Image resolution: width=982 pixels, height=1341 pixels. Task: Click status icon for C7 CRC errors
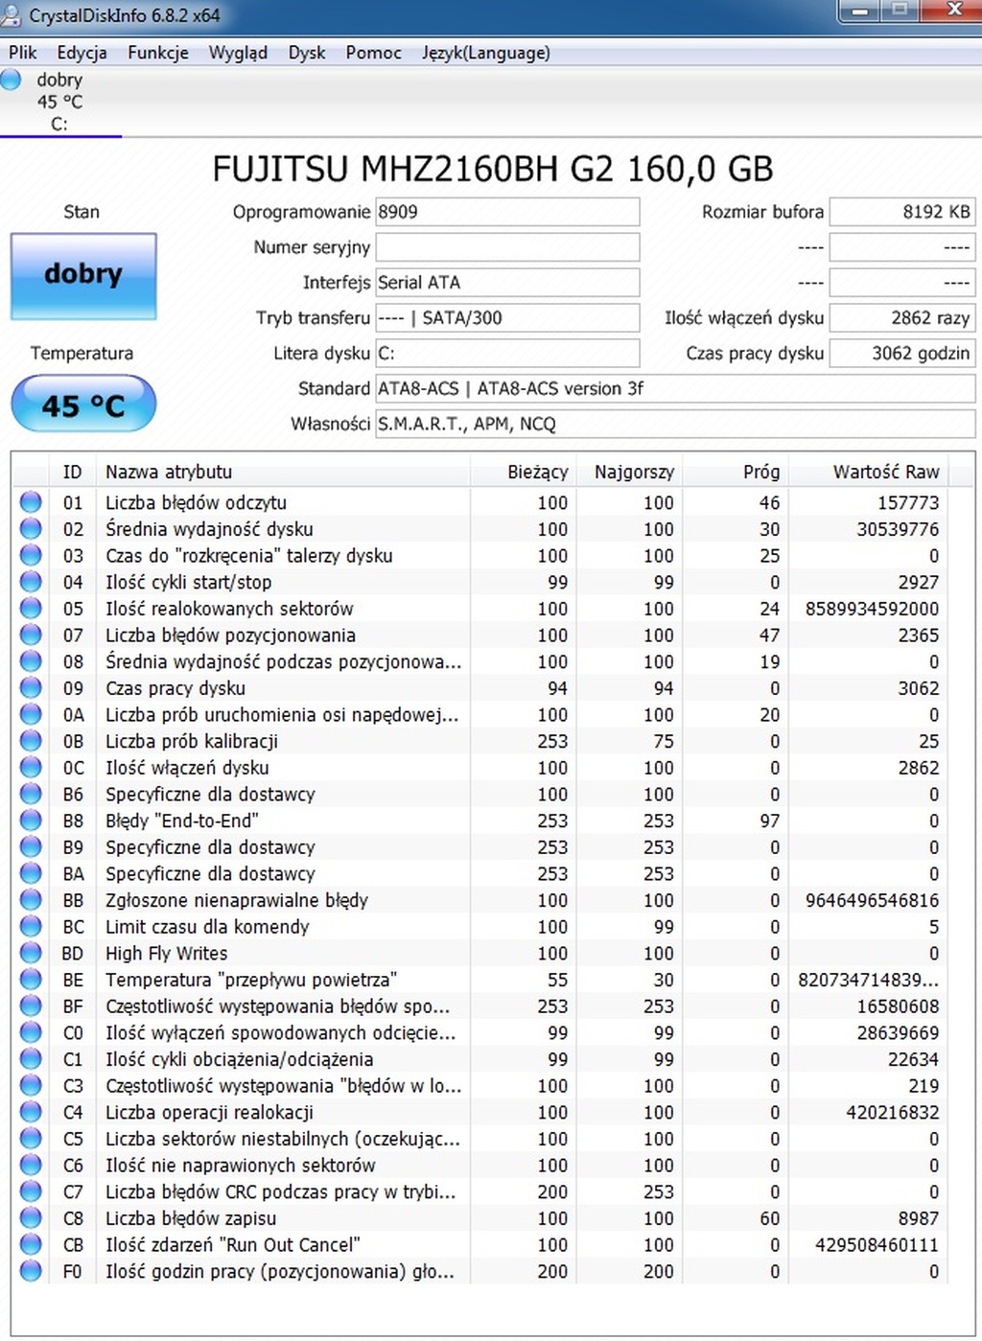(x=31, y=1191)
